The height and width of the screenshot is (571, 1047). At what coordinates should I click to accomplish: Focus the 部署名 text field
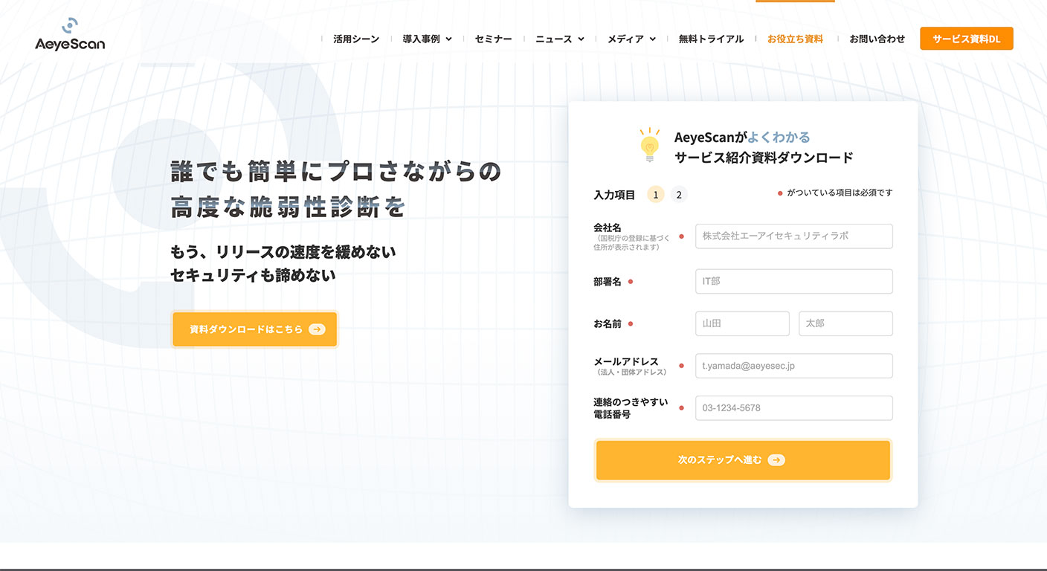(x=793, y=282)
